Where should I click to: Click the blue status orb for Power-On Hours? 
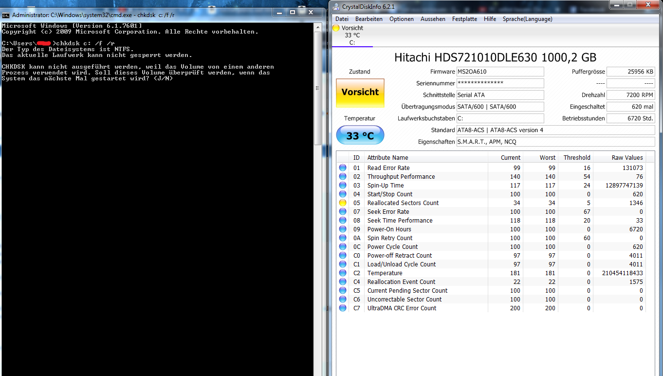pos(343,229)
